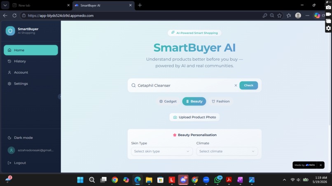Image resolution: width=332 pixels, height=186 pixels.
Task: Click the AI-Powered Smart Shopping badge
Action: pos(194,33)
